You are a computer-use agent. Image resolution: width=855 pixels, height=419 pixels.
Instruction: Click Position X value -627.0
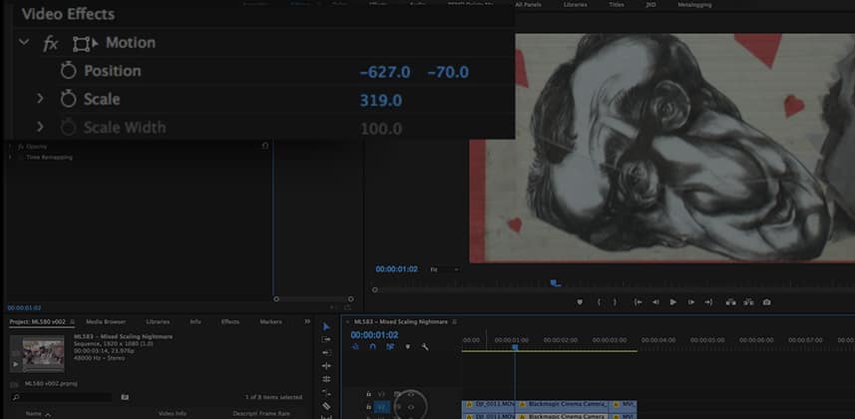[385, 72]
